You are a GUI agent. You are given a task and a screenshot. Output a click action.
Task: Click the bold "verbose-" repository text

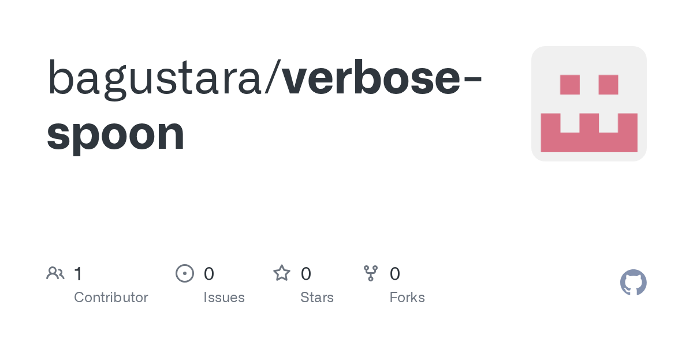click(381, 78)
